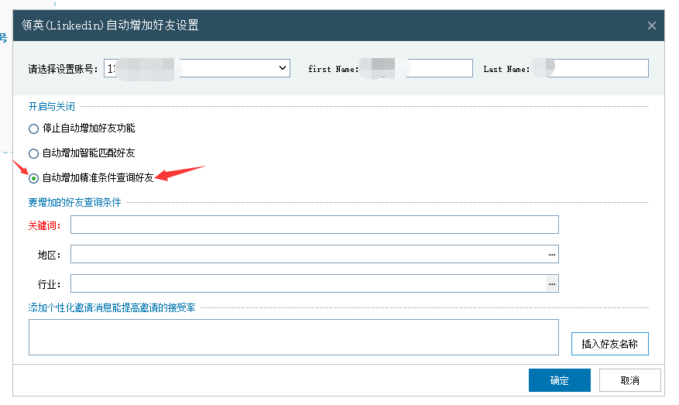Click the 要增加的好友查询条件 section heading

74,202
